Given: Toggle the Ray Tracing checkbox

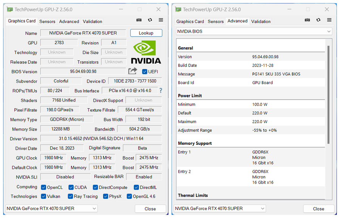Looking at the screenshot, I should point(71,197).
